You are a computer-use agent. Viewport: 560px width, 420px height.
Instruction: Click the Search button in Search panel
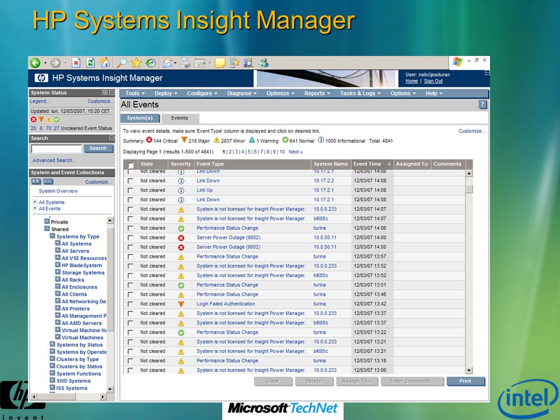click(98, 148)
